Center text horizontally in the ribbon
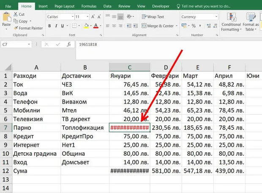The height and width of the screenshot is (193, 262). point(114,26)
